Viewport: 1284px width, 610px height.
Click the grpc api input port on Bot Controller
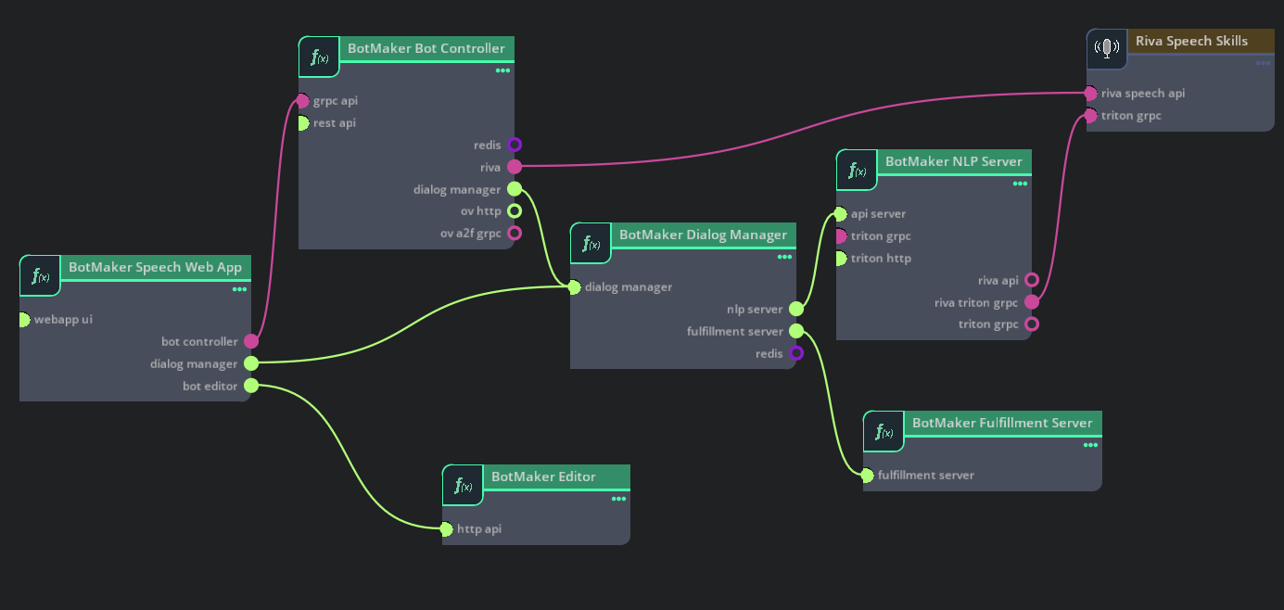point(302,101)
